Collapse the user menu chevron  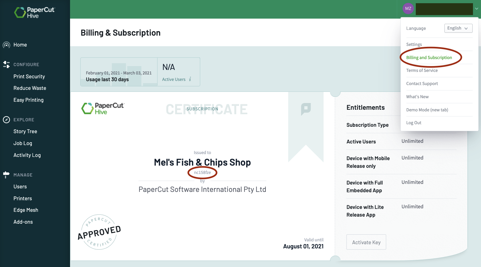[477, 9]
